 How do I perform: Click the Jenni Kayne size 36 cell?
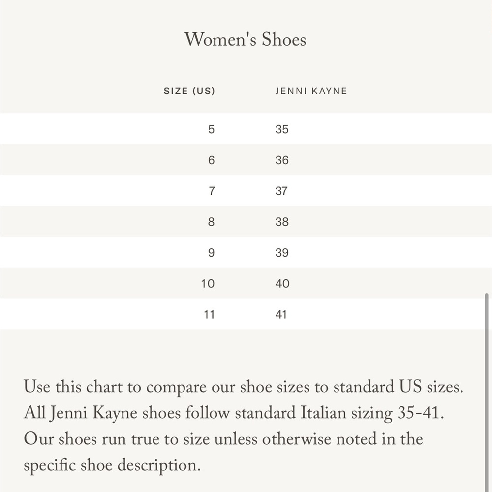[282, 160]
